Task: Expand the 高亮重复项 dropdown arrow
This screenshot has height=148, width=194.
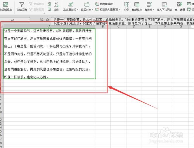Action: 77,10
